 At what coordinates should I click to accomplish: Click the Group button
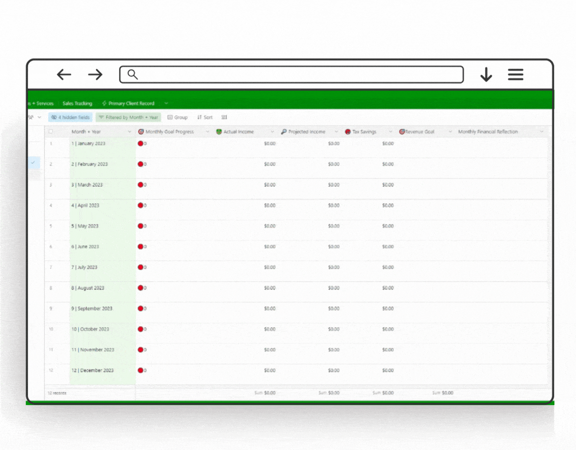pos(178,117)
